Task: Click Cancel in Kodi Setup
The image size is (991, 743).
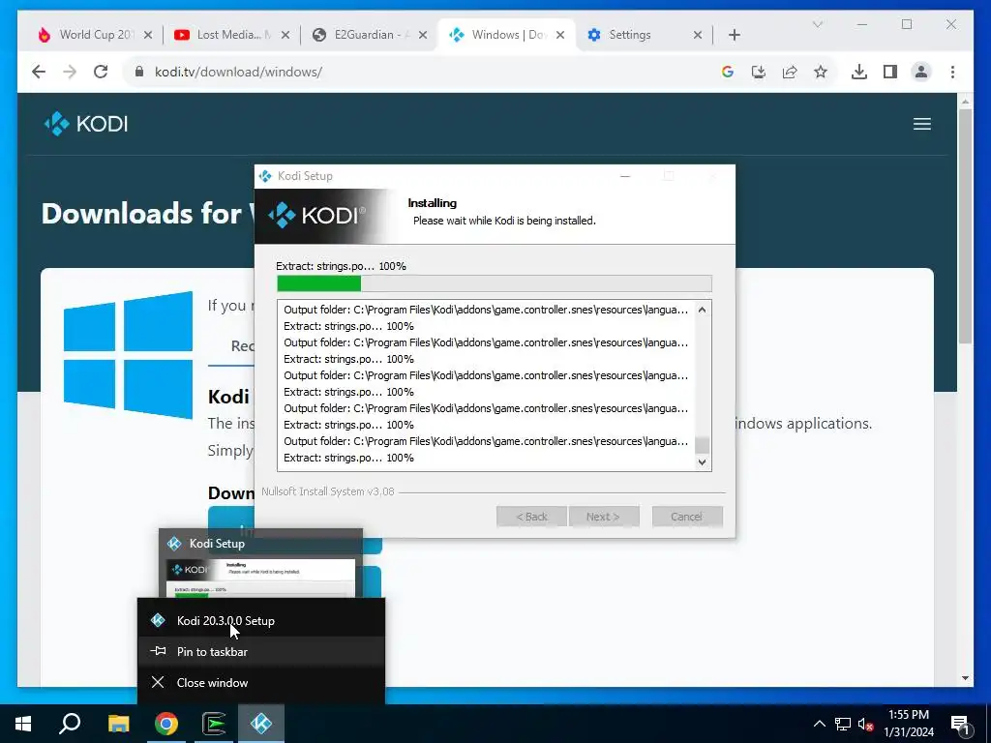Action: 687,517
